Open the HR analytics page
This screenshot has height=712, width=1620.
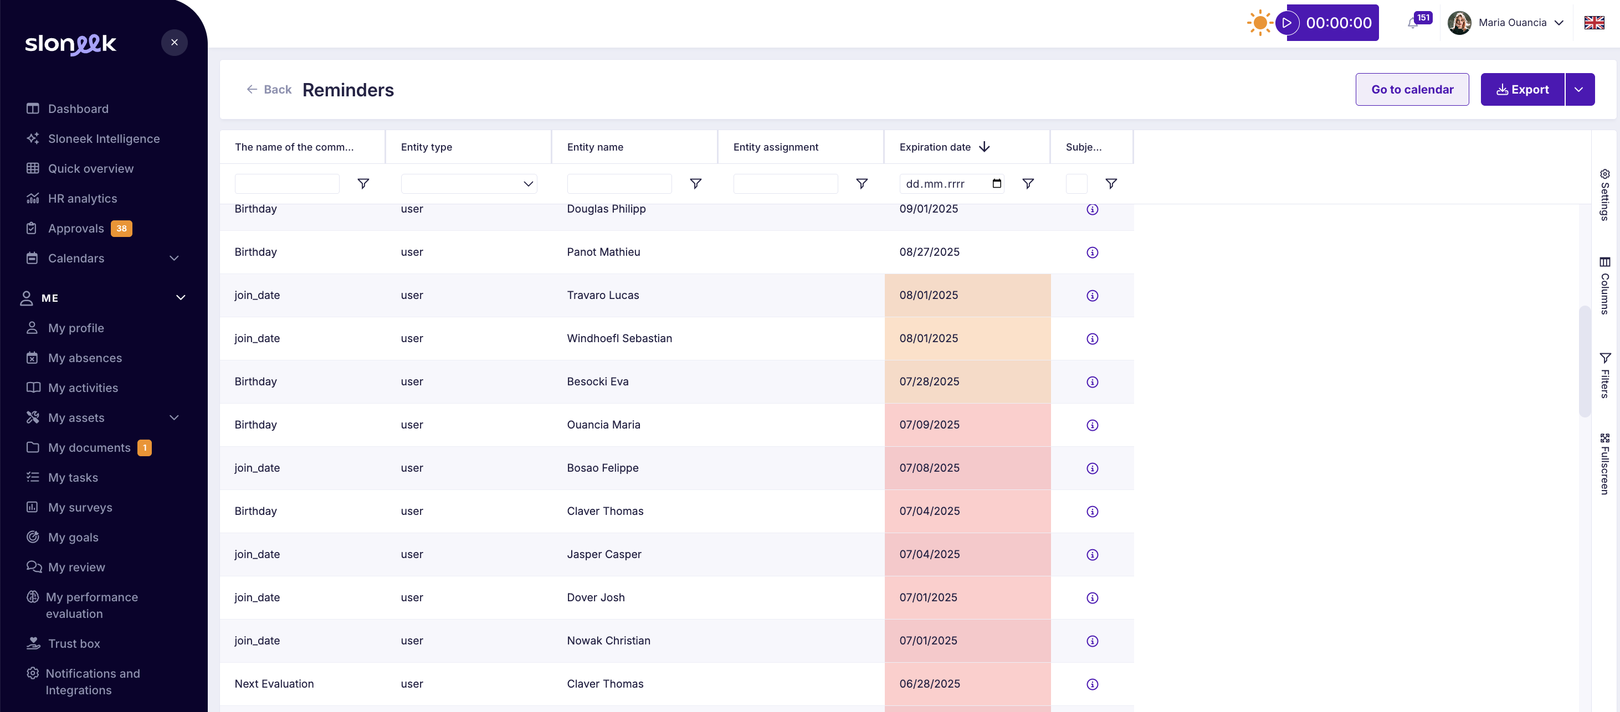pyautogui.click(x=83, y=199)
